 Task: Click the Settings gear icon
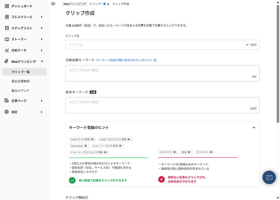point(6,112)
